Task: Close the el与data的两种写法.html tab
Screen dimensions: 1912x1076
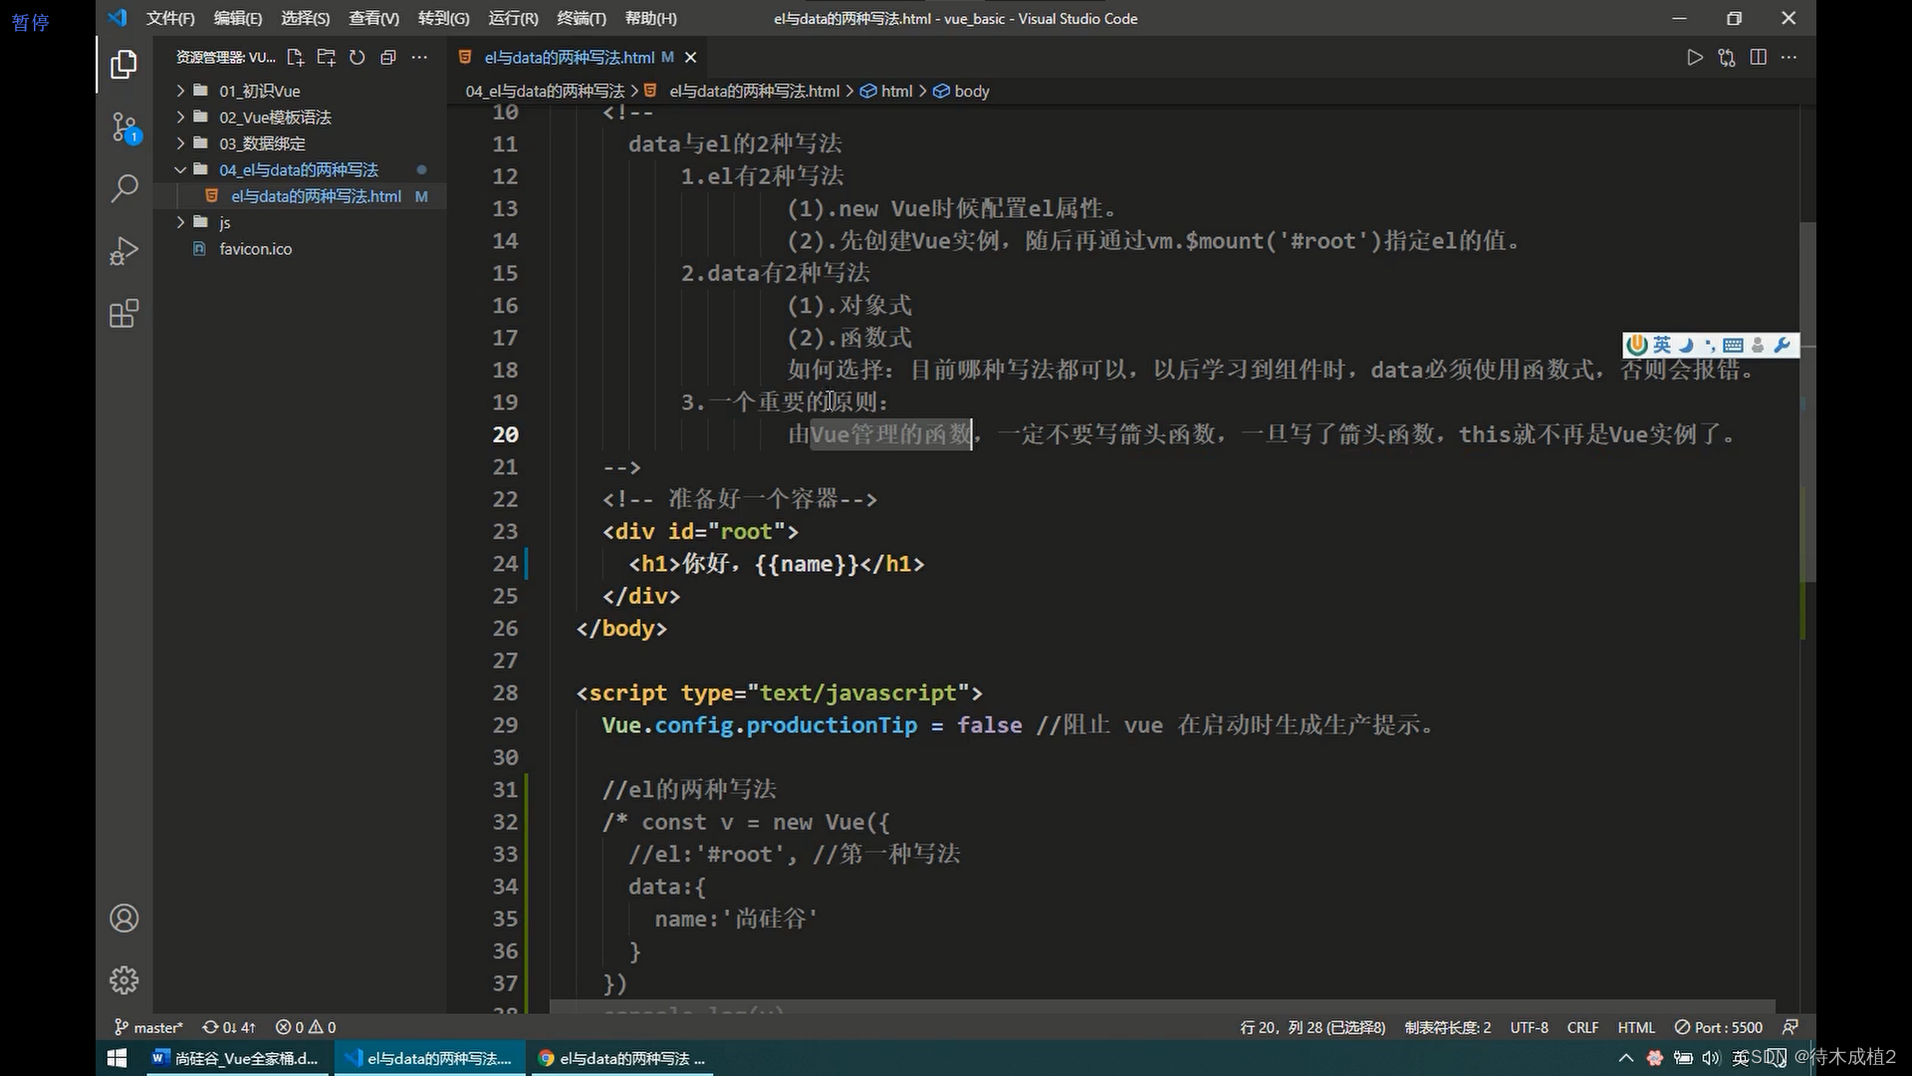Action: (691, 58)
